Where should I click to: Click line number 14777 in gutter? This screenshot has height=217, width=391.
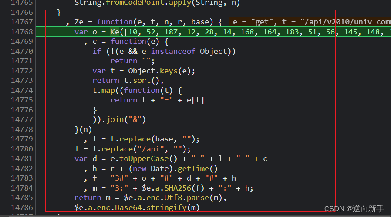(x=22, y=119)
